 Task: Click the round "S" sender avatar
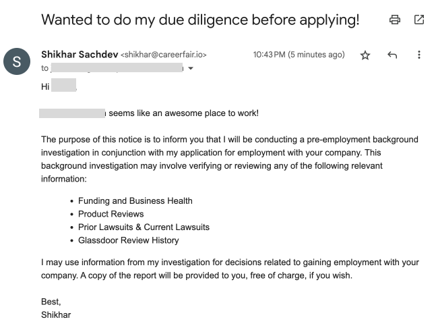(x=17, y=61)
